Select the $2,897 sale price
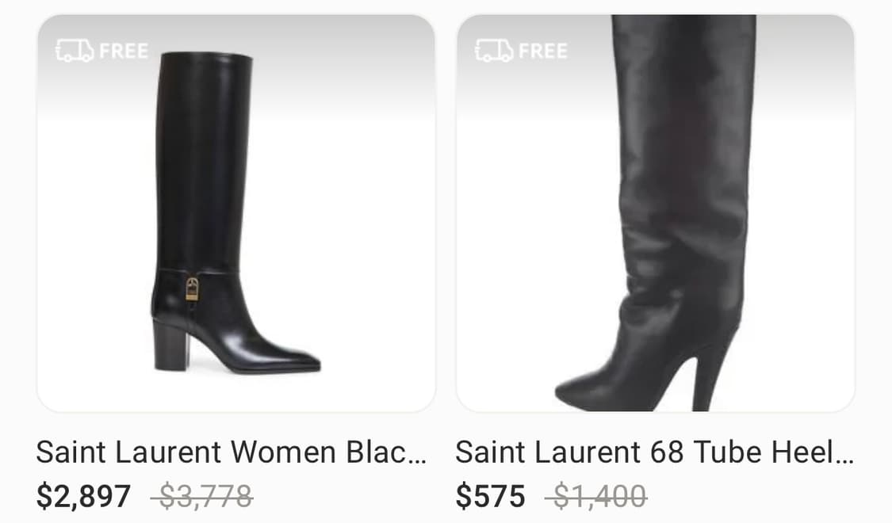Image resolution: width=892 pixels, height=523 pixels. point(83,496)
